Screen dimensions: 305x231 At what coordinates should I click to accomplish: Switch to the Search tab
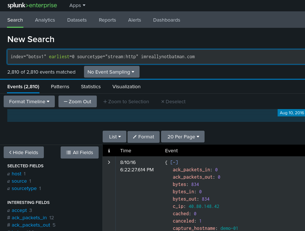coord(15,20)
